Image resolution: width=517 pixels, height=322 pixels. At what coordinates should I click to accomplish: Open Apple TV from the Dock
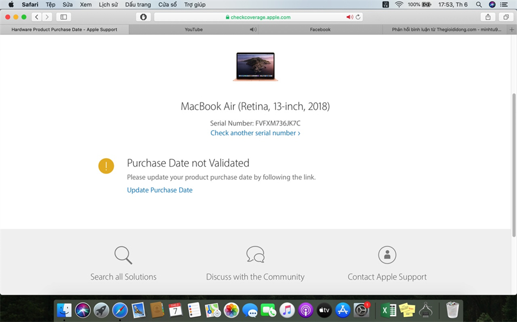(324, 310)
